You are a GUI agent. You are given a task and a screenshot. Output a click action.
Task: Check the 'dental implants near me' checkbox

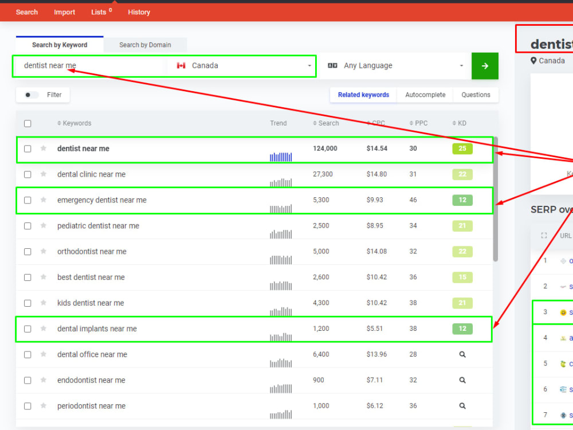(x=28, y=329)
